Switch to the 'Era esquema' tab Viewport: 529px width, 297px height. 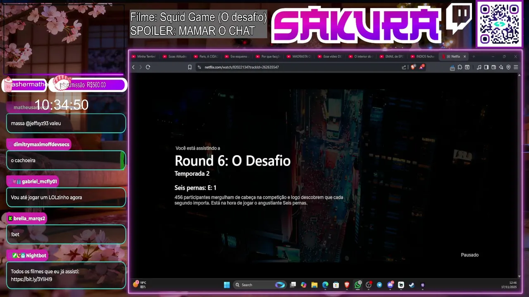(236, 57)
